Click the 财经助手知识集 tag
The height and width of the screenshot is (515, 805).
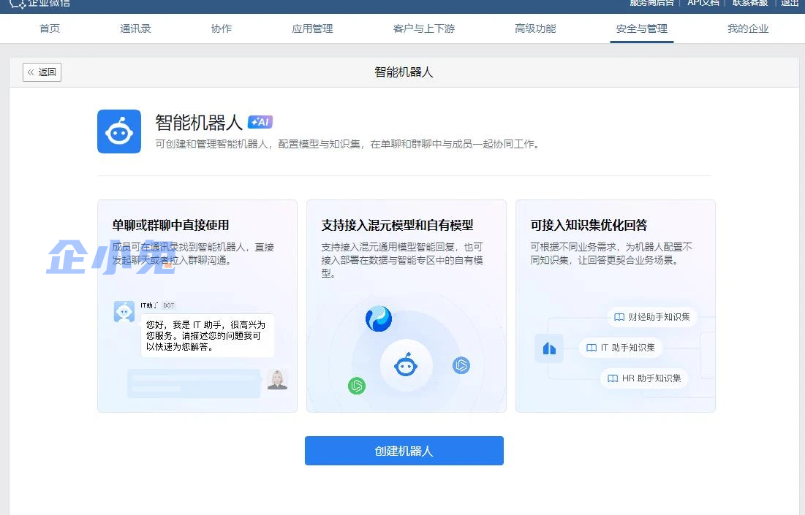652,317
